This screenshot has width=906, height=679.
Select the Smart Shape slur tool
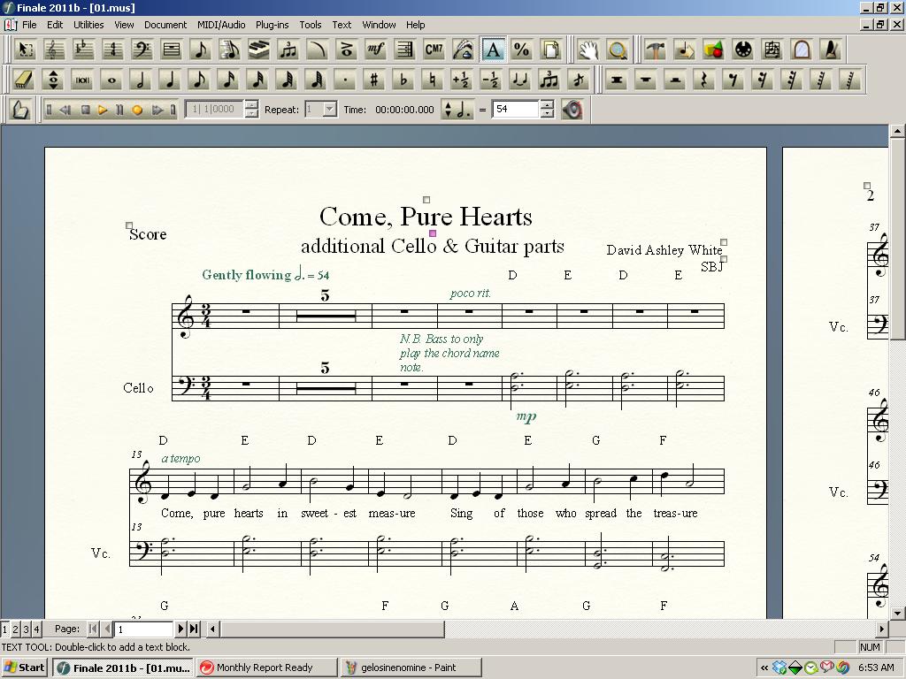coord(318,50)
